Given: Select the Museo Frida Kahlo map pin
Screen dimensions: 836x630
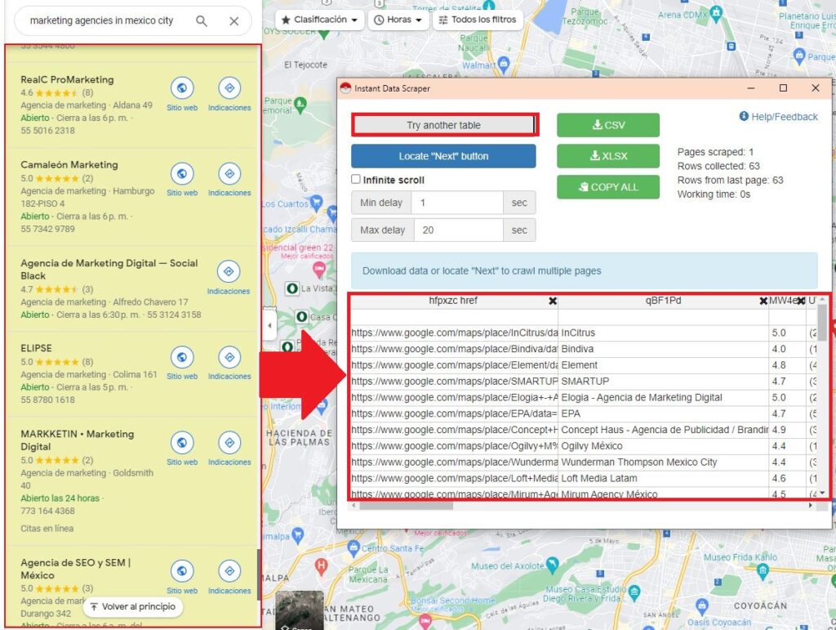Looking at the screenshot, I should (x=763, y=571).
